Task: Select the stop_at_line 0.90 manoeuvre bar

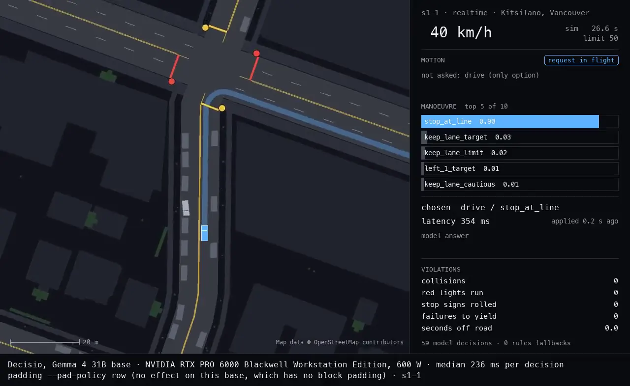Action: tap(520, 121)
